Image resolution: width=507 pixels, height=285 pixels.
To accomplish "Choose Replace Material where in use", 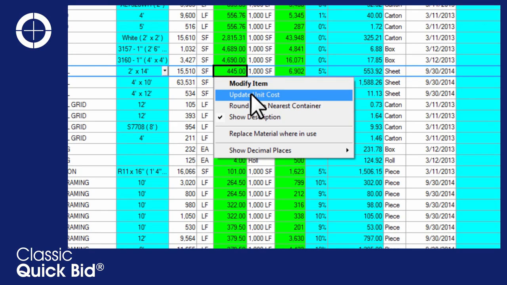I will point(284,133).
